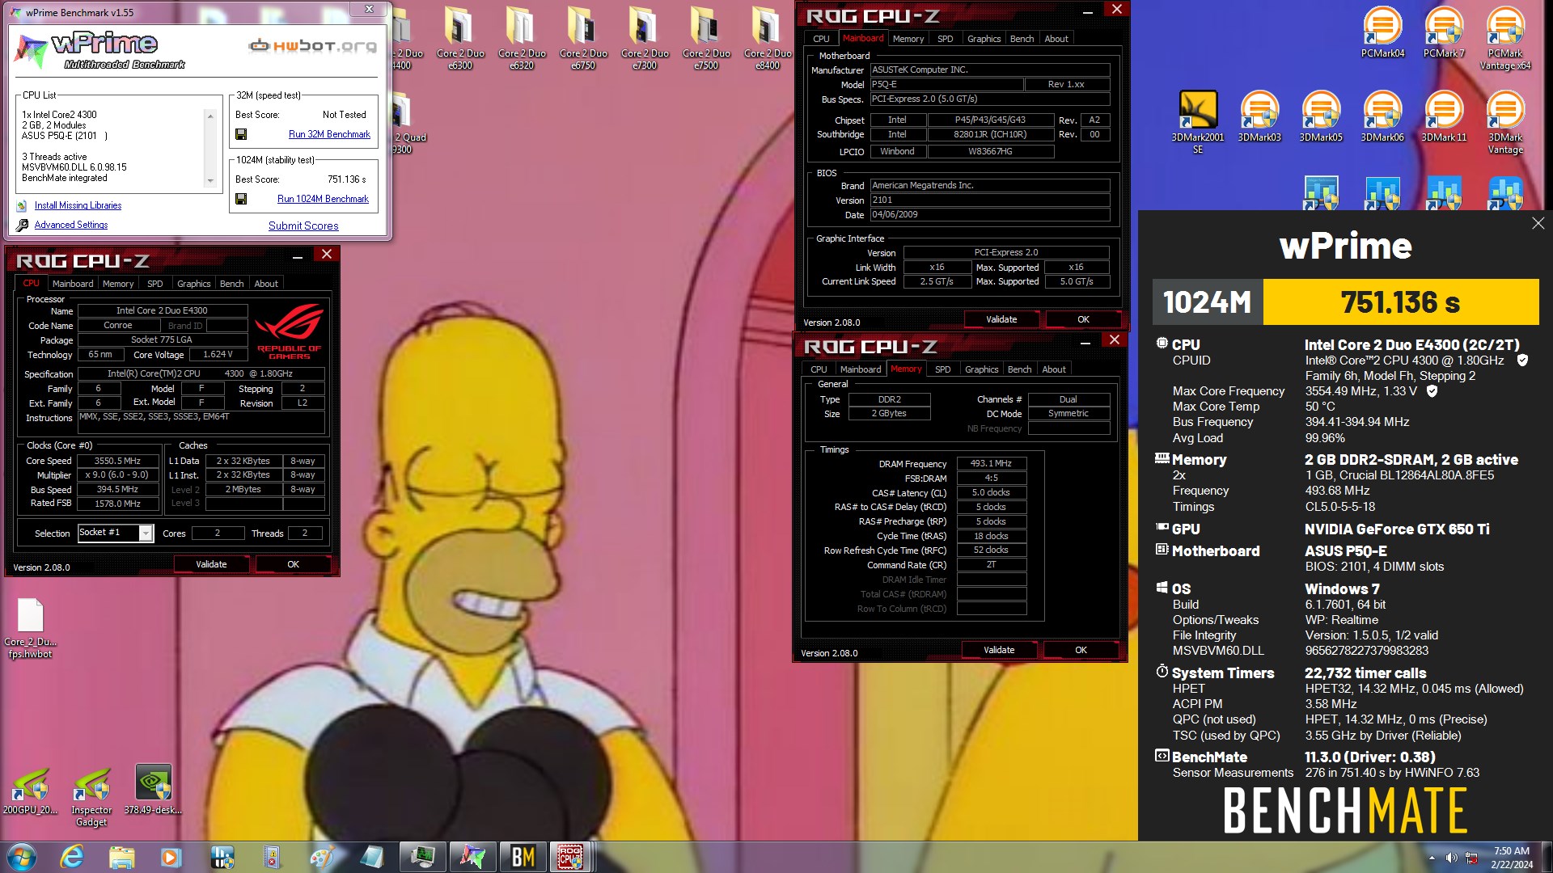The image size is (1553, 873).
Task: Click the Core Speed 3550.5 MHz value
Action: (x=118, y=461)
